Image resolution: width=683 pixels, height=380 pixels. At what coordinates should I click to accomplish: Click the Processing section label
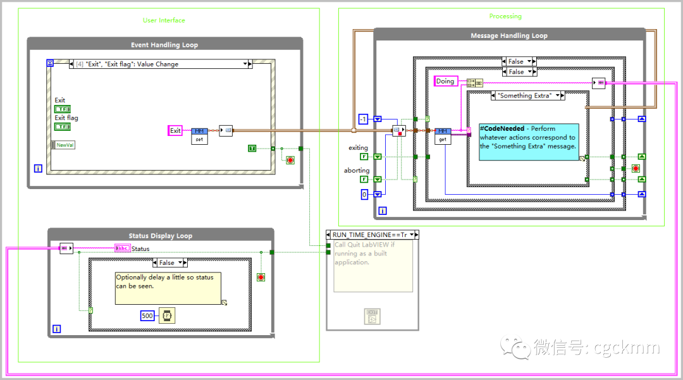click(505, 16)
